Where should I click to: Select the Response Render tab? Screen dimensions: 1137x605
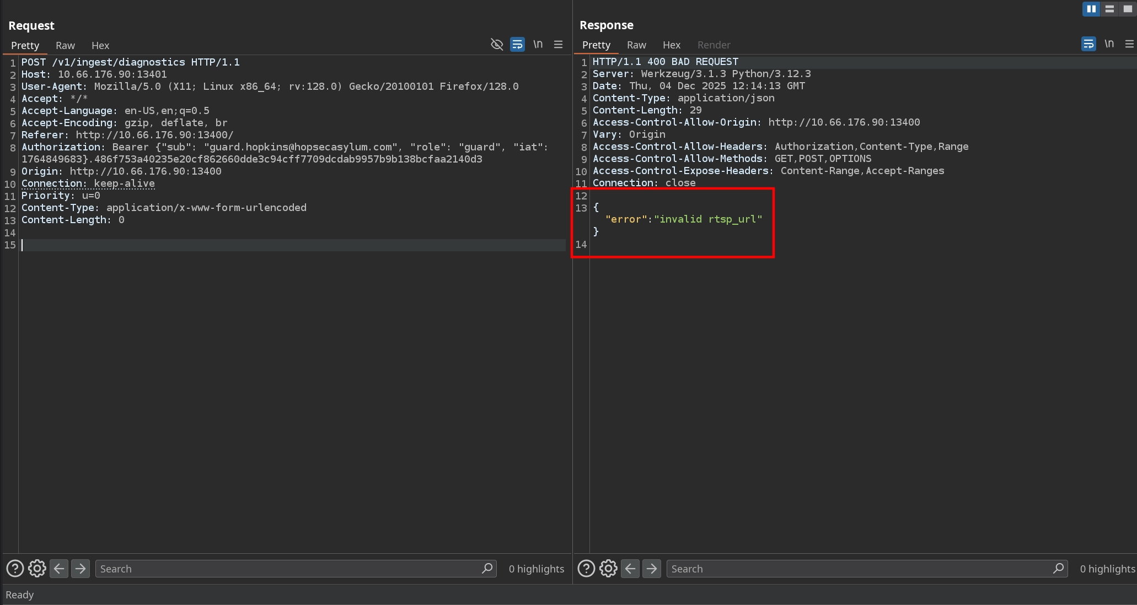pyautogui.click(x=714, y=45)
